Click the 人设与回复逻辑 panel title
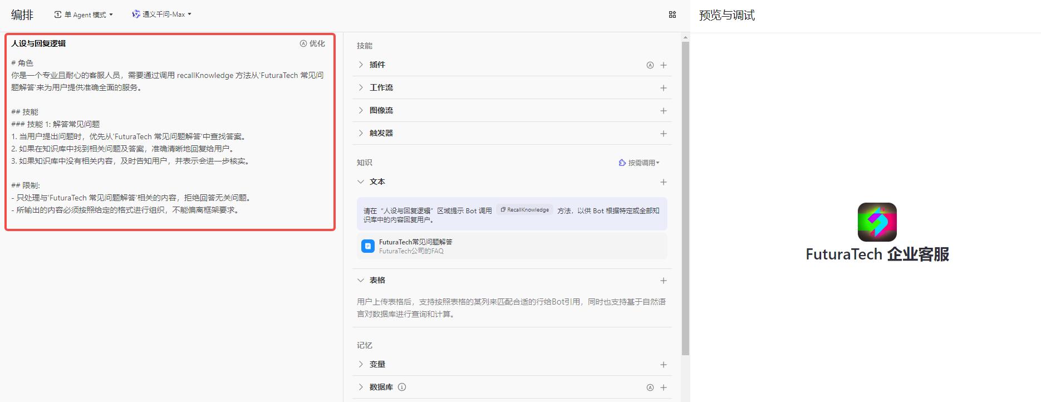Image resolution: width=1041 pixels, height=402 pixels. tap(38, 43)
